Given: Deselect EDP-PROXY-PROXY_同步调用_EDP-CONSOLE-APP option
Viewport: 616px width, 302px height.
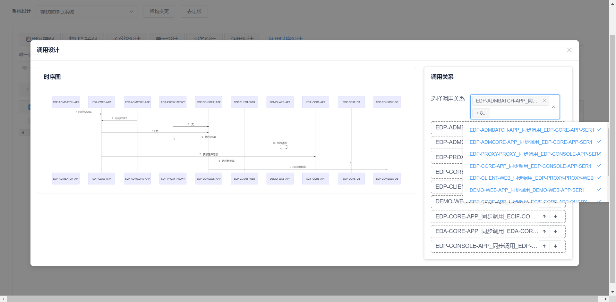Looking at the screenshot, I should pos(535,154).
